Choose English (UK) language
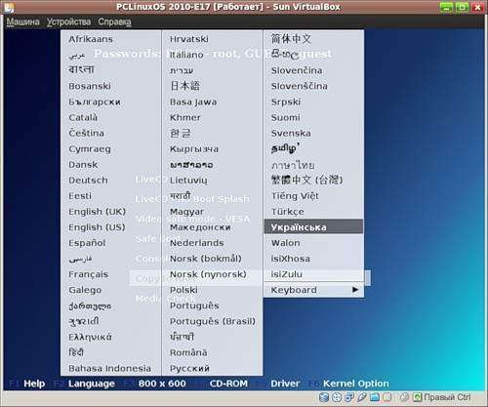This screenshot has width=488, height=407. click(x=97, y=212)
